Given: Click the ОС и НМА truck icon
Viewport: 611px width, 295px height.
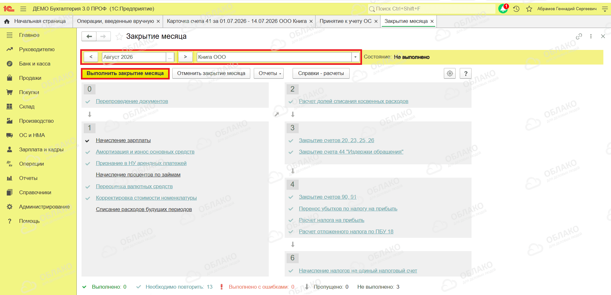Looking at the screenshot, I should click(x=10, y=135).
